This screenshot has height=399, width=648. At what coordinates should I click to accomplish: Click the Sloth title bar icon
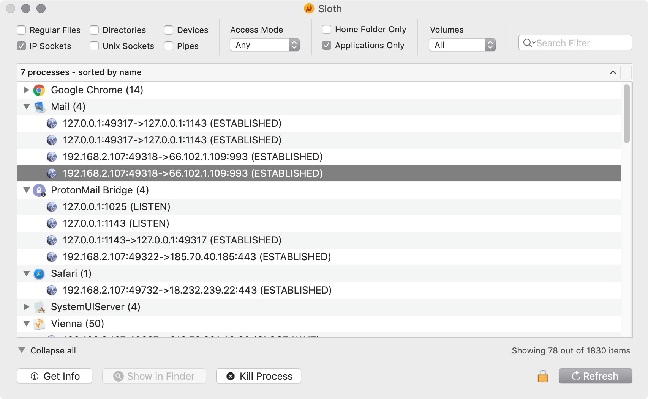point(309,8)
